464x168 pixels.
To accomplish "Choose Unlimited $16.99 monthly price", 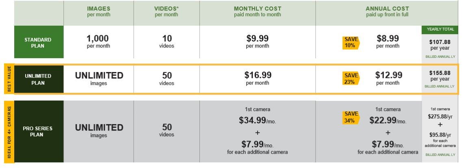I will tap(257, 75).
